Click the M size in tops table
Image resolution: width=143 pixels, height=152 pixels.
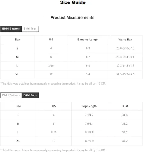18,124
